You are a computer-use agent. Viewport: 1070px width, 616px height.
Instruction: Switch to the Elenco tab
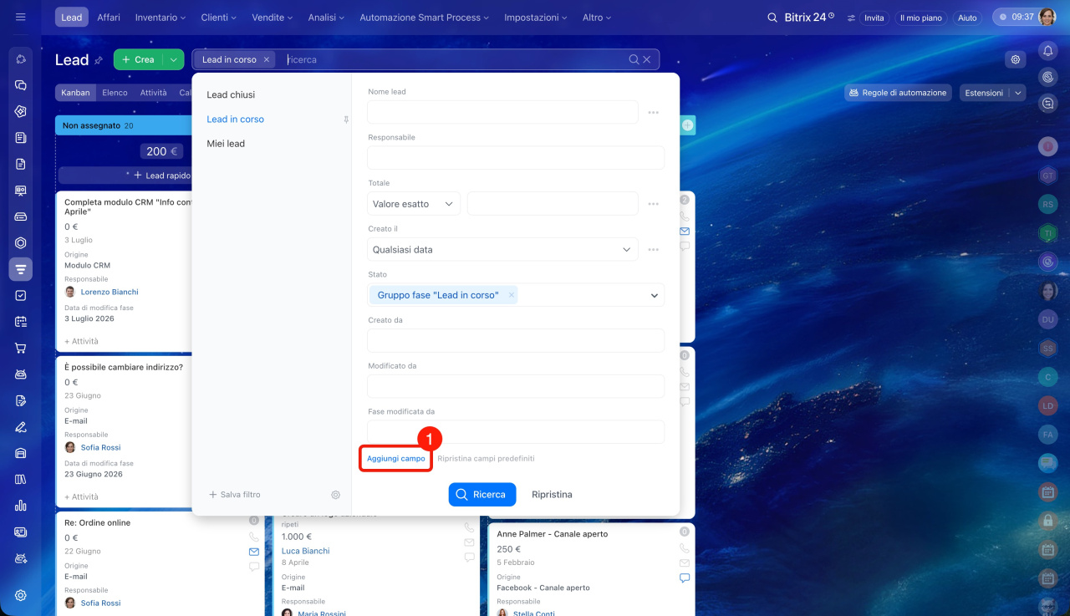click(x=115, y=93)
